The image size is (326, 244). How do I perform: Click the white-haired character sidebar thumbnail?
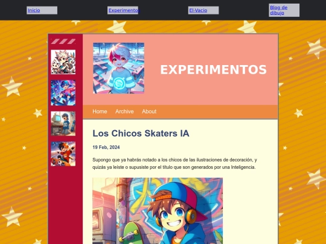click(x=63, y=62)
